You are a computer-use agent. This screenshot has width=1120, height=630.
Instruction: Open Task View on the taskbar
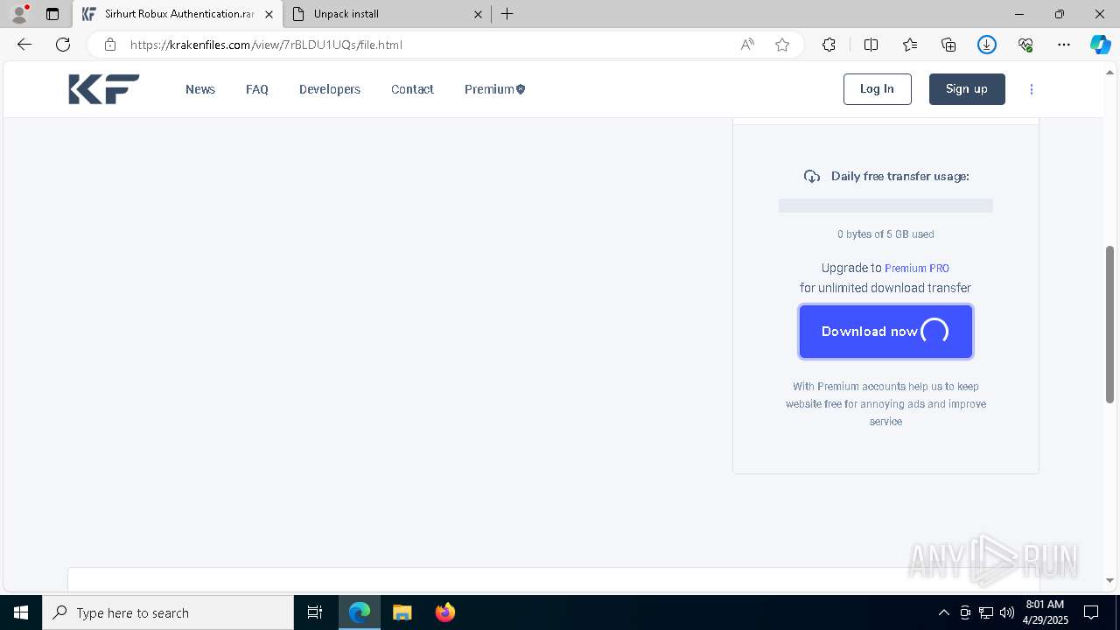pyautogui.click(x=315, y=612)
